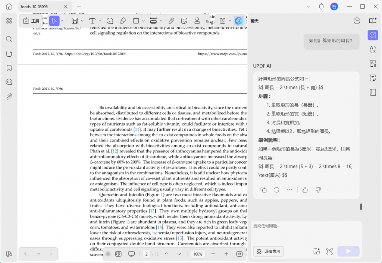Select the stamp tool
382x263 pixels.
[x=197, y=21]
